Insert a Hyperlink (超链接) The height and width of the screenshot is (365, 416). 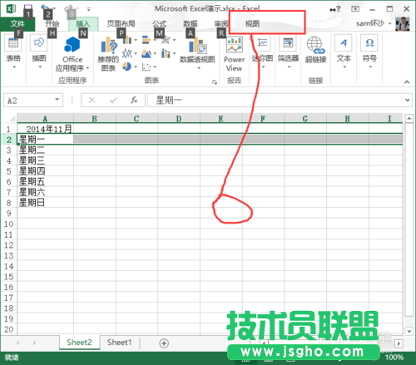[315, 45]
